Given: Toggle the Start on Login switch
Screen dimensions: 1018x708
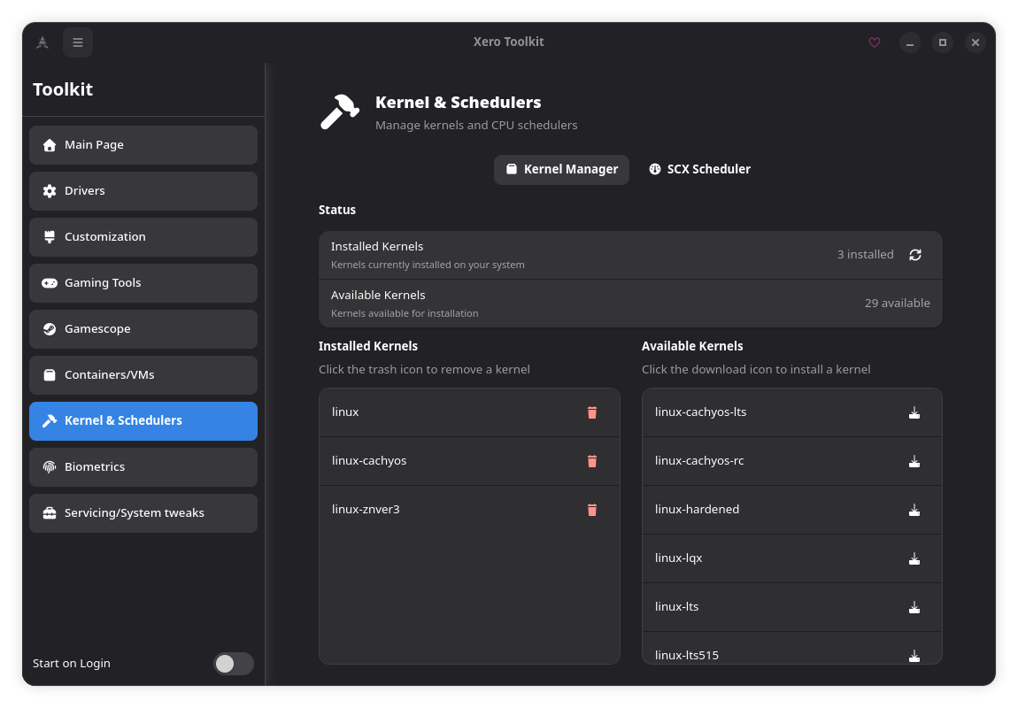Looking at the screenshot, I should [x=233, y=664].
